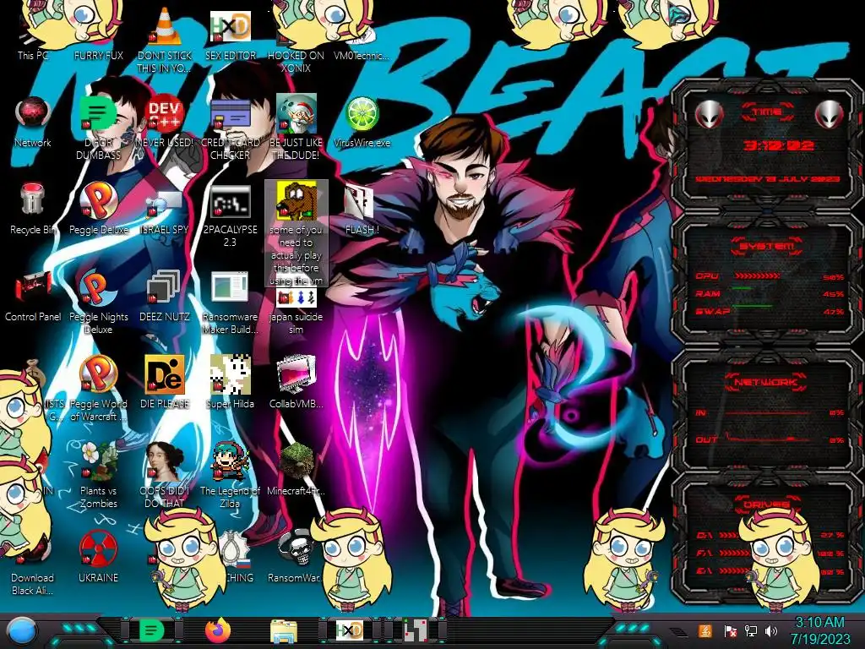Click the CPU usage bar
This screenshot has height=649, width=865.
click(757, 275)
